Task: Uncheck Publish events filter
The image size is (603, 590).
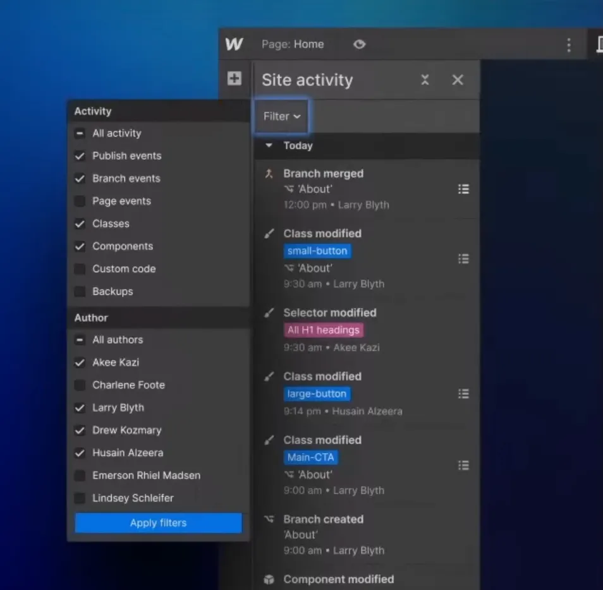Action: pyautogui.click(x=80, y=156)
